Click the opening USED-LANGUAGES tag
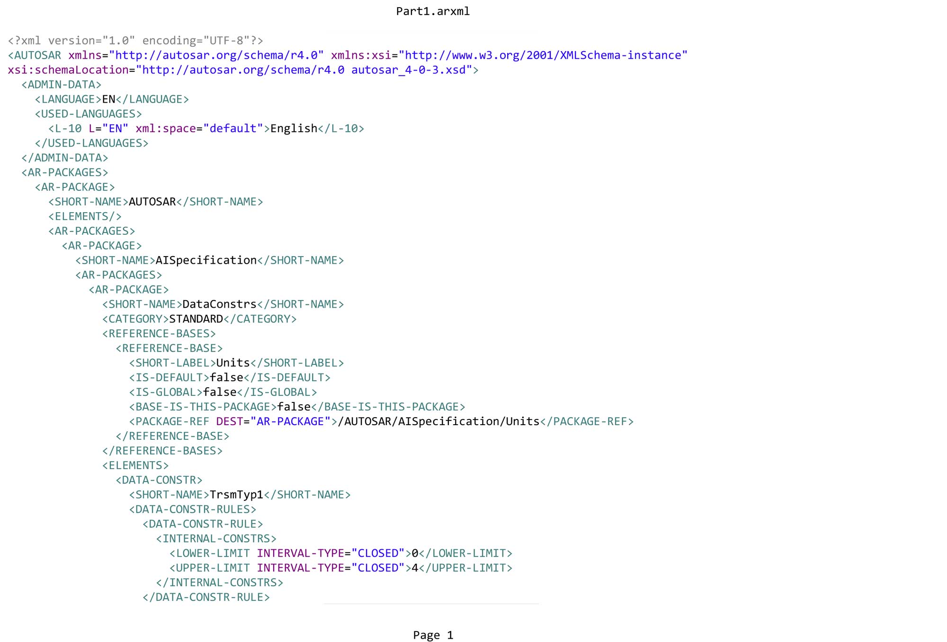947x642 pixels. [x=89, y=114]
